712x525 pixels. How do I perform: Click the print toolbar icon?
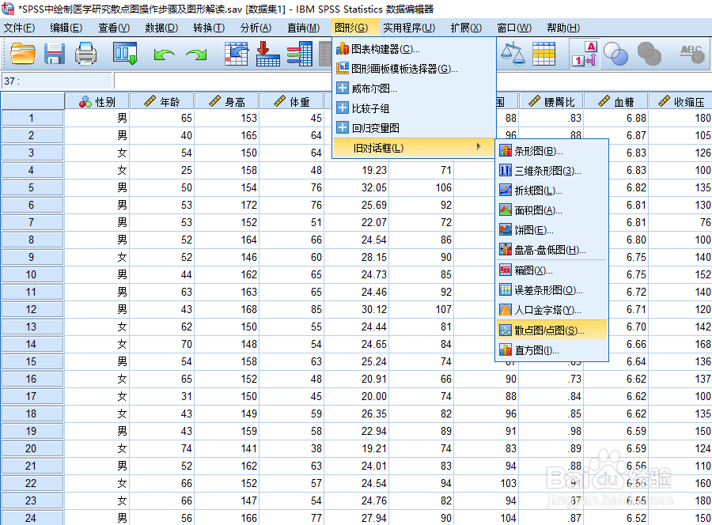(x=85, y=54)
